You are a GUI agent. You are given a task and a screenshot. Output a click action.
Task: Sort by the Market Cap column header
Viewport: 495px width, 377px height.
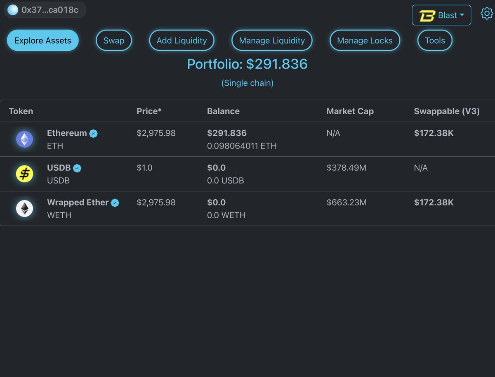(x=350, y=111)
